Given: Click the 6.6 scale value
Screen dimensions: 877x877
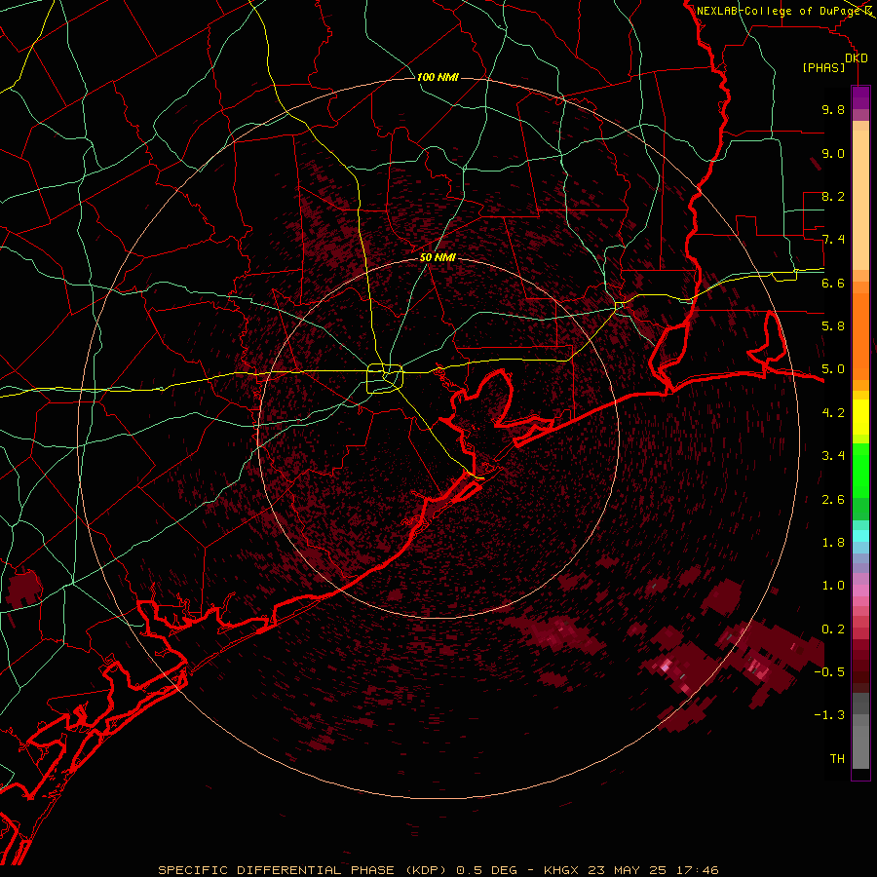Looking at the screenshot, I should point(833,283).
